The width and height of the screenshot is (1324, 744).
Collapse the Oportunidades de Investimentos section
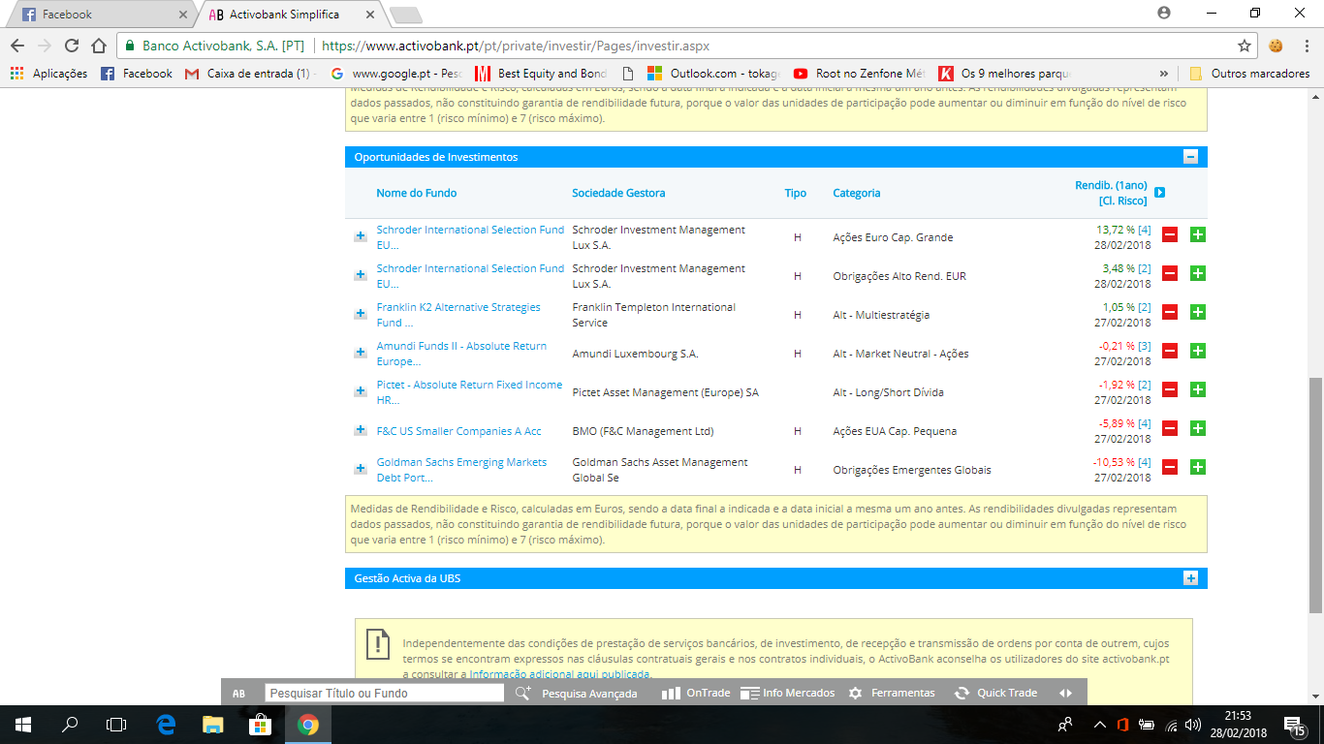pos(1190,157)
